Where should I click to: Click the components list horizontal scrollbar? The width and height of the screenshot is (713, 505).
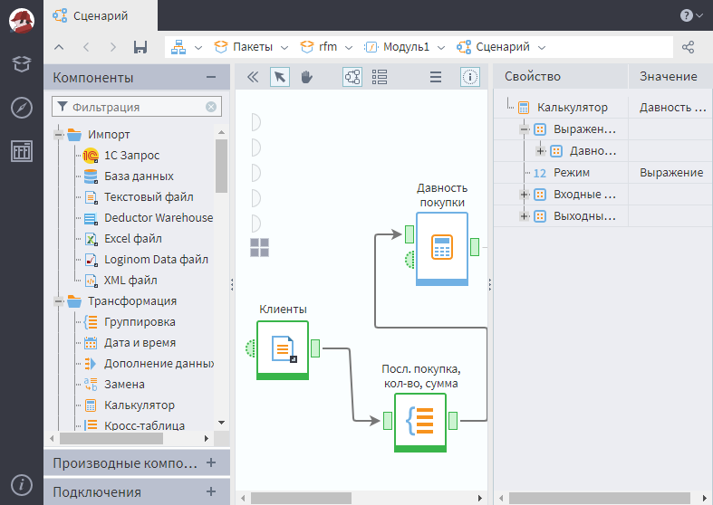[x=111, y=438]
